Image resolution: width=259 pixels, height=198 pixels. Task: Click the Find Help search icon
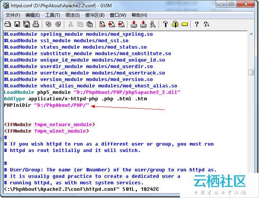coord(206,24)
